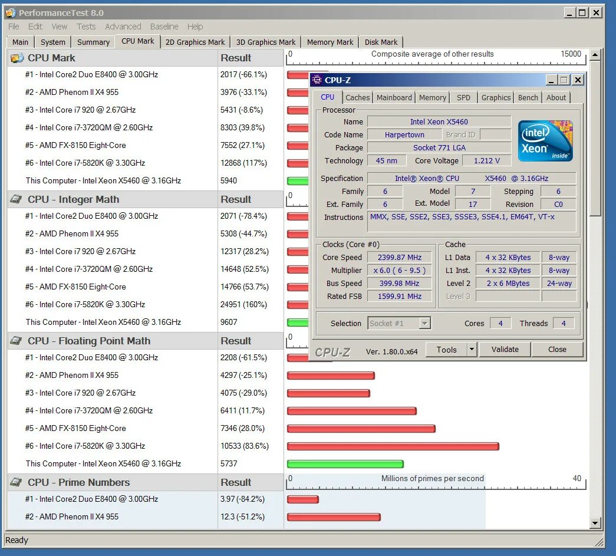The width and height of the screenshot is (616, 556).
Task: Click the Intel Xeon inside logo
Action: pos(545,141)
